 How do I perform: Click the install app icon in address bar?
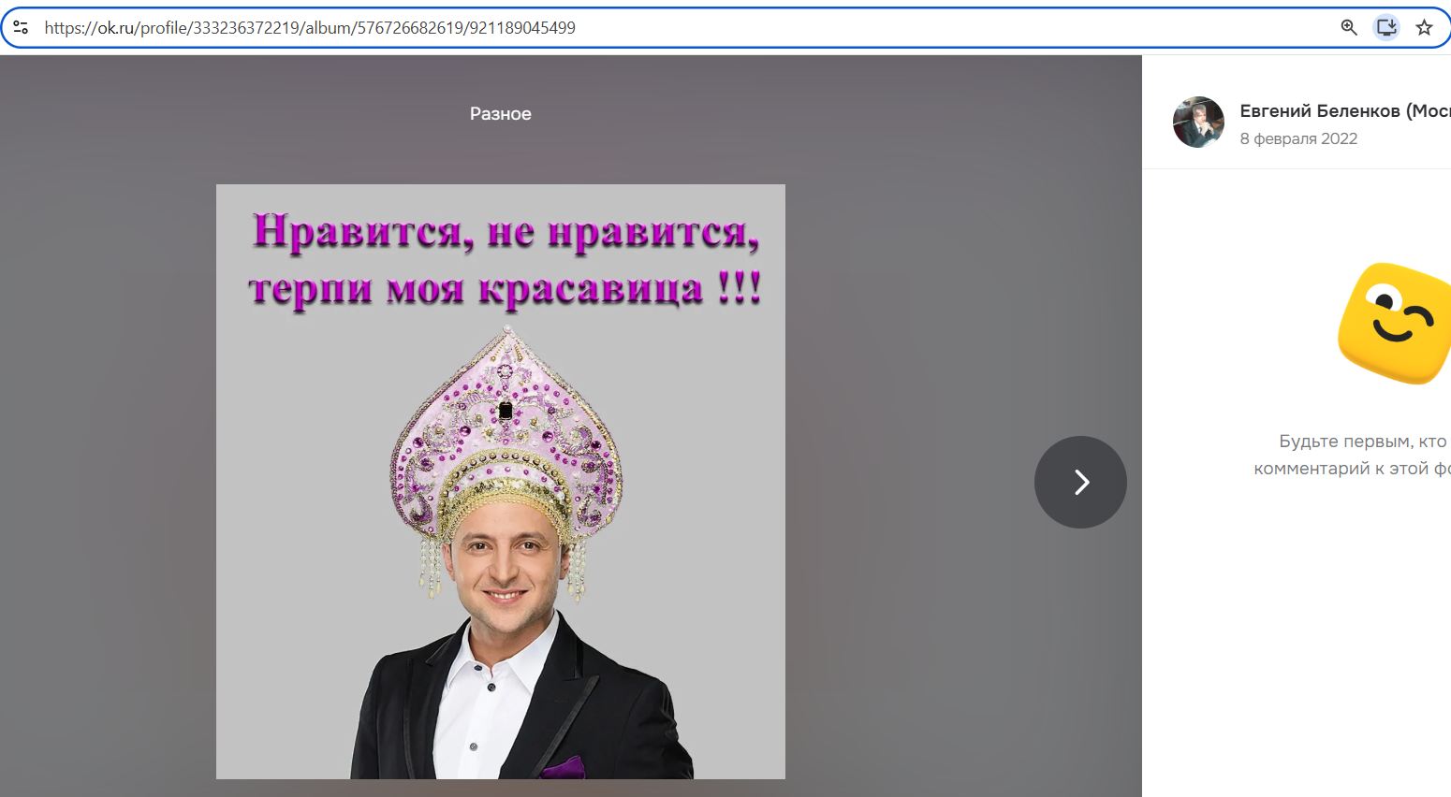click(x=1386, y=27)
